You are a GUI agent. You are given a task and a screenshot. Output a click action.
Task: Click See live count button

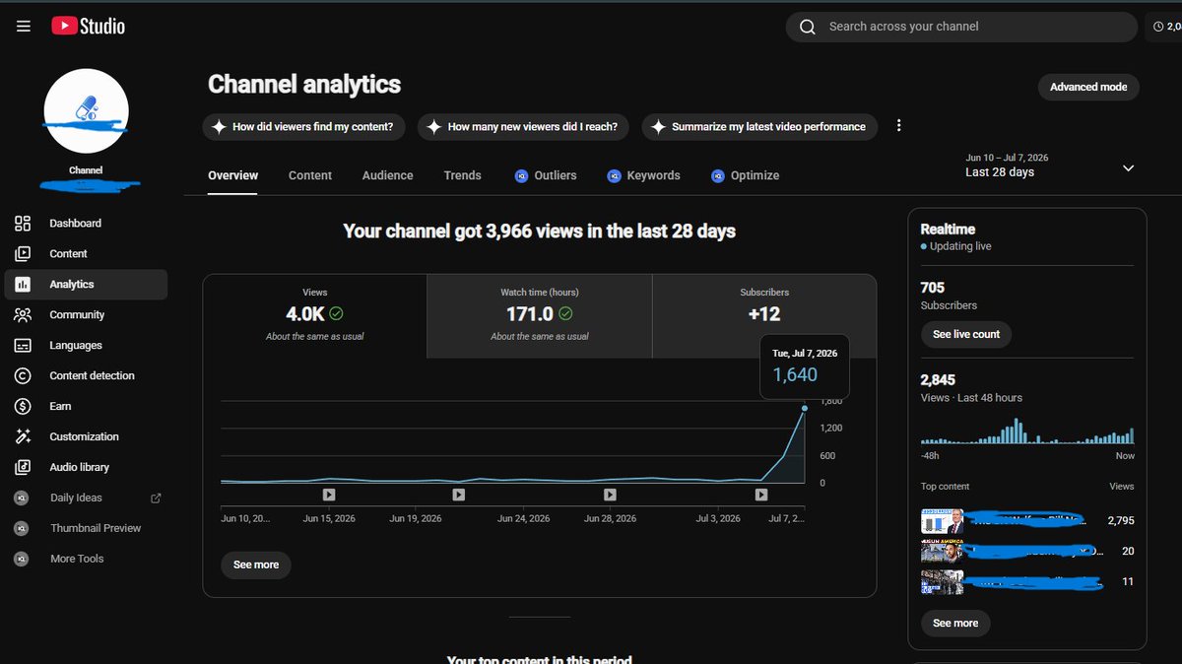coord(966,334)
